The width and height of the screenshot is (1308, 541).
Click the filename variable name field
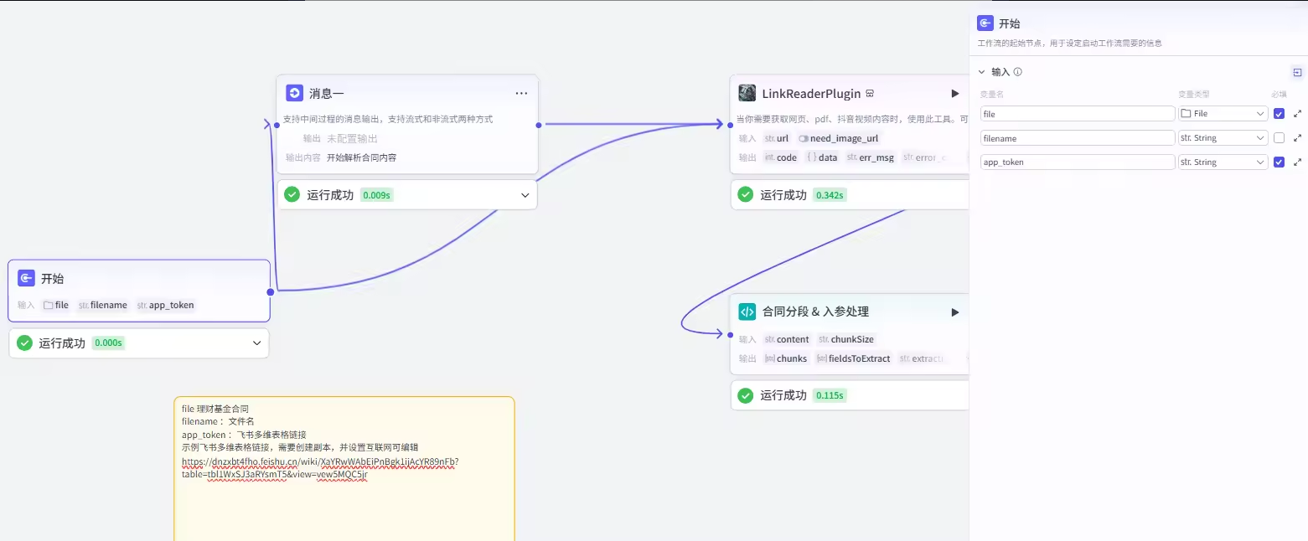click(1078, 138)
